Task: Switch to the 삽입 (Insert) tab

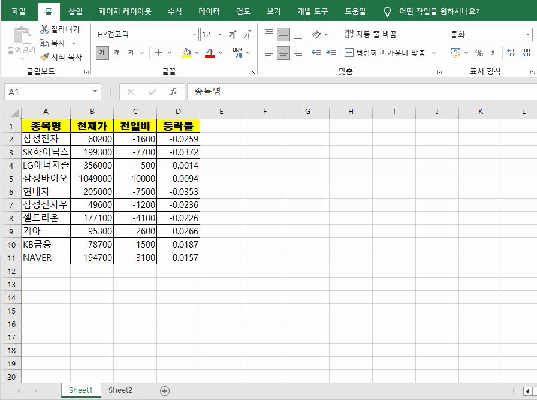Action: [76, 11]
